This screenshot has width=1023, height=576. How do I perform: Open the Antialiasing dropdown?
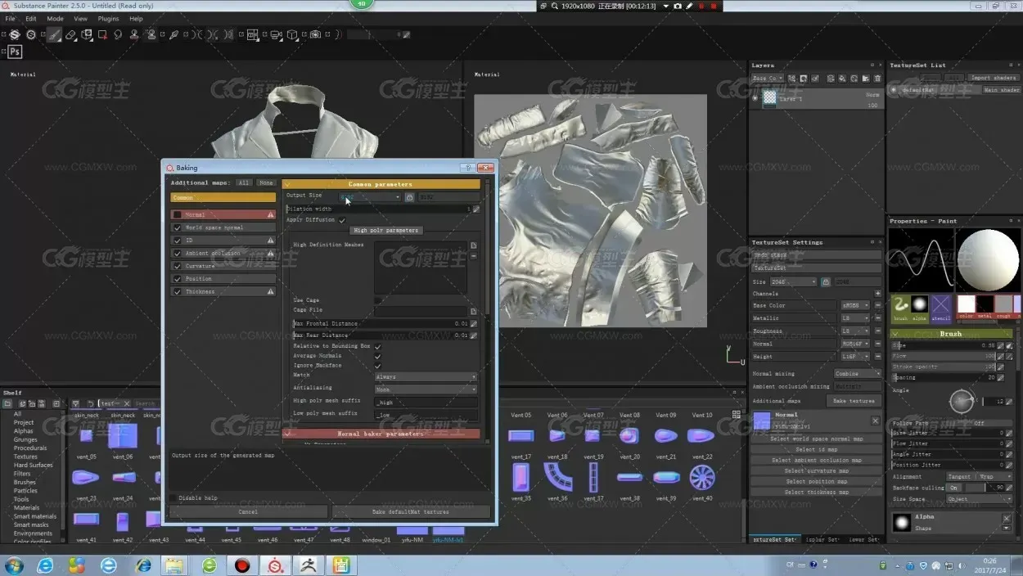coord(426,389)
